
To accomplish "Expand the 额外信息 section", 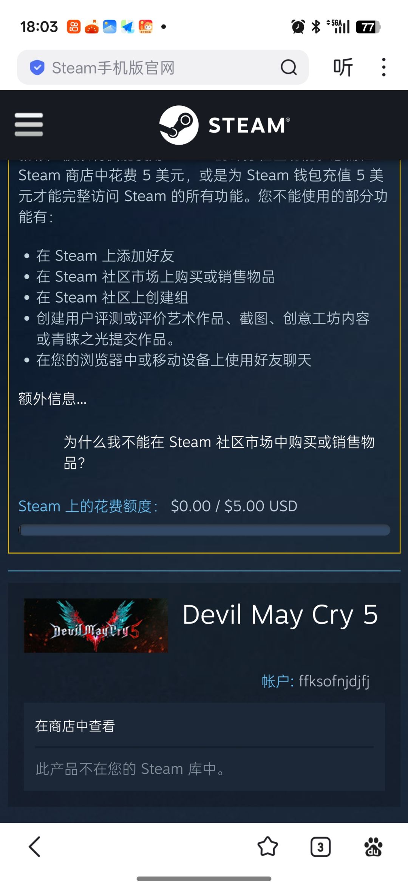I will (x=53, y=399).
